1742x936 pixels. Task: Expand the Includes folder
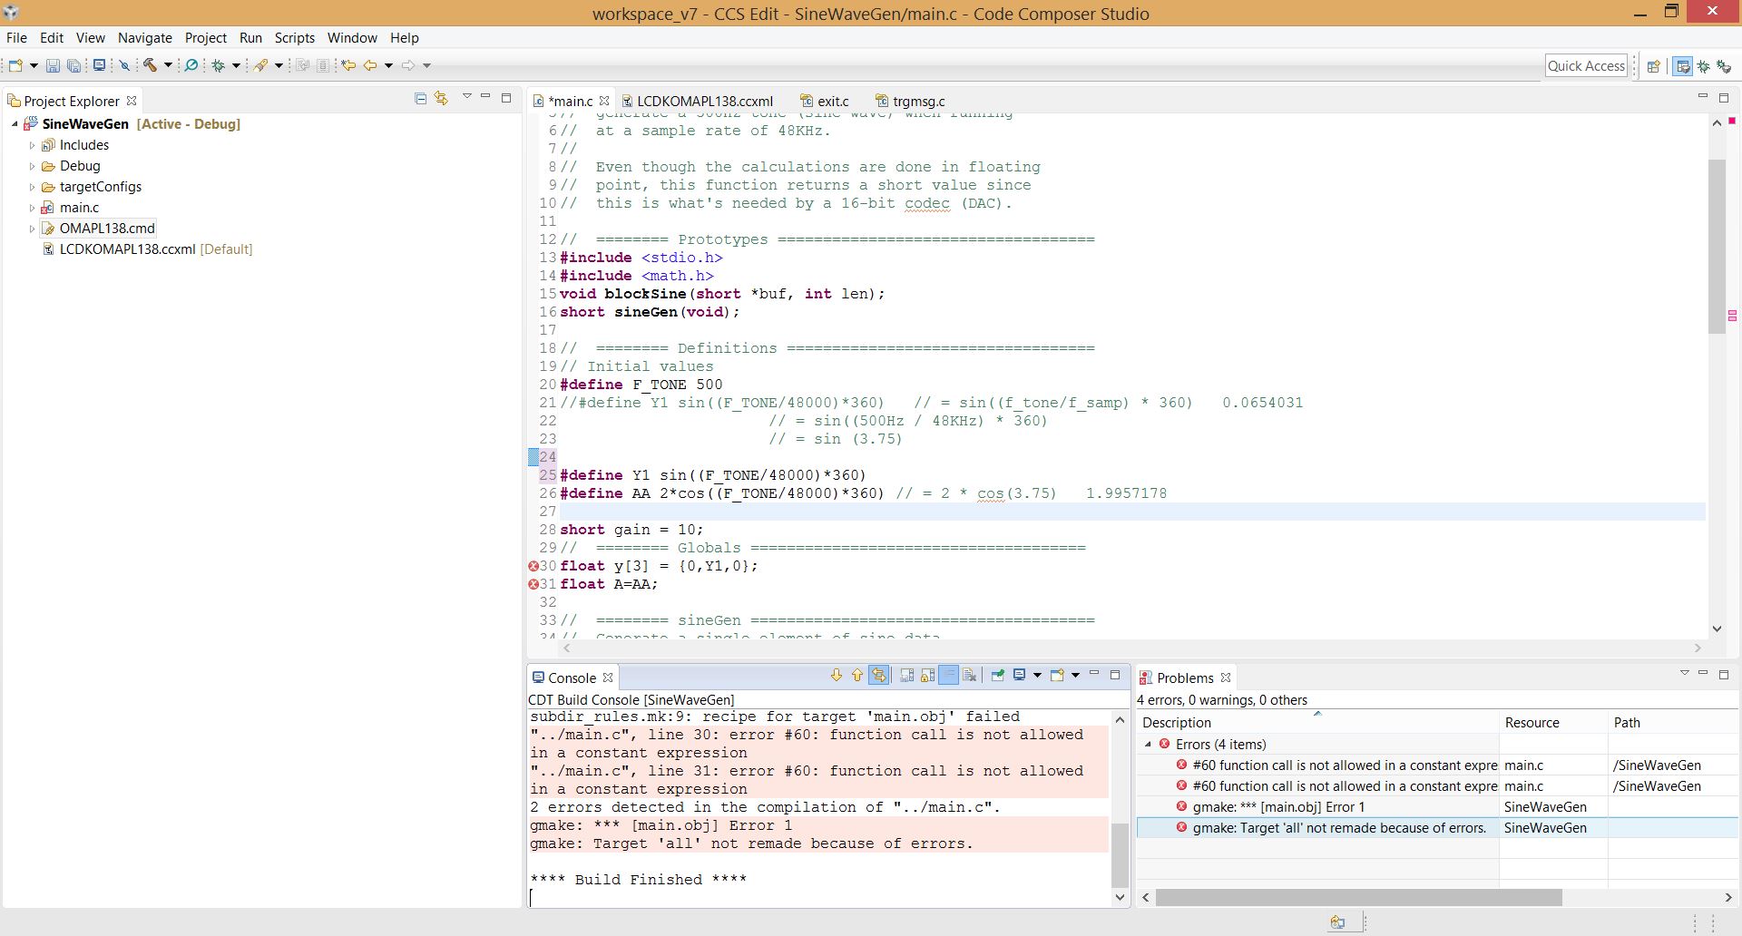pyautogui.click(x=32, y=145)
